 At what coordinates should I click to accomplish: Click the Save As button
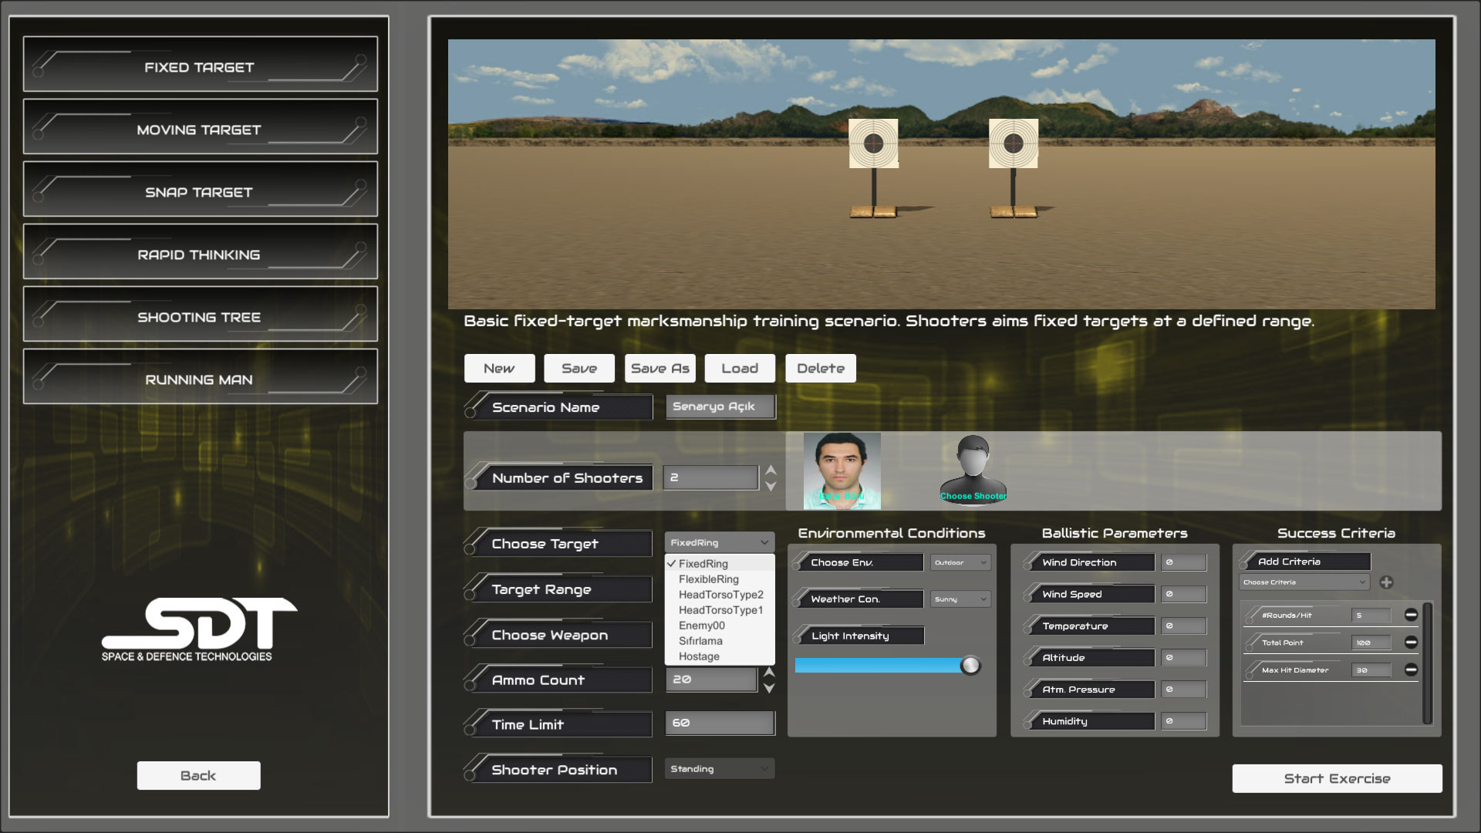pos(660,369)
